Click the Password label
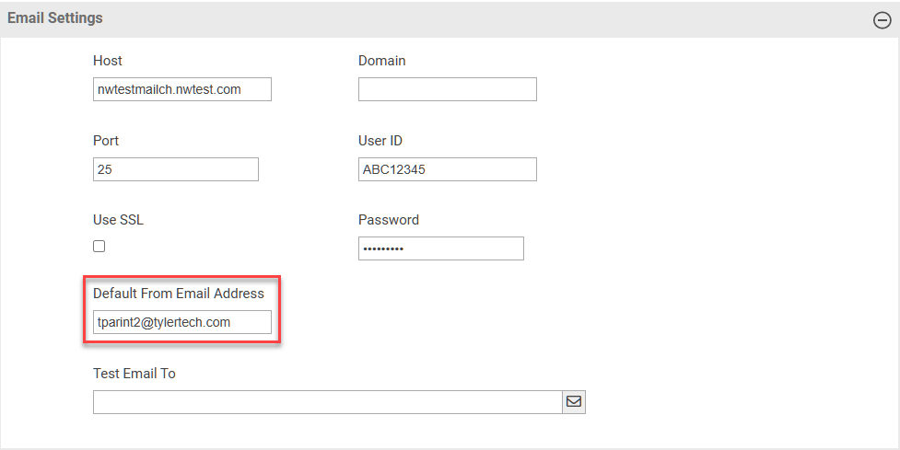900x450 pixels. pyautogui.click(x=388, y=220)
